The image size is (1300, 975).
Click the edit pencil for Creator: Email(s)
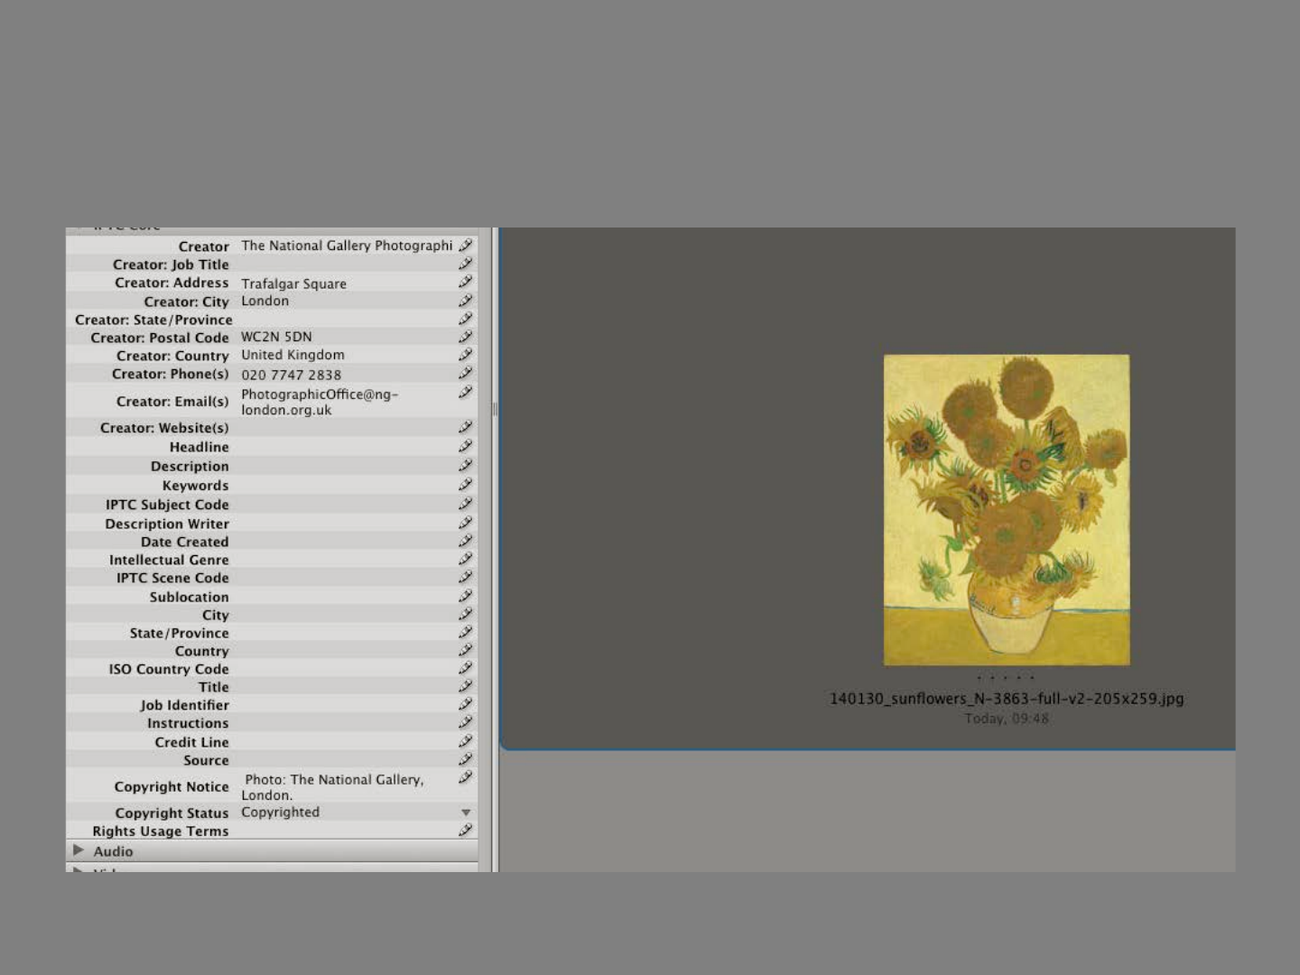click(x=466, y=393)
